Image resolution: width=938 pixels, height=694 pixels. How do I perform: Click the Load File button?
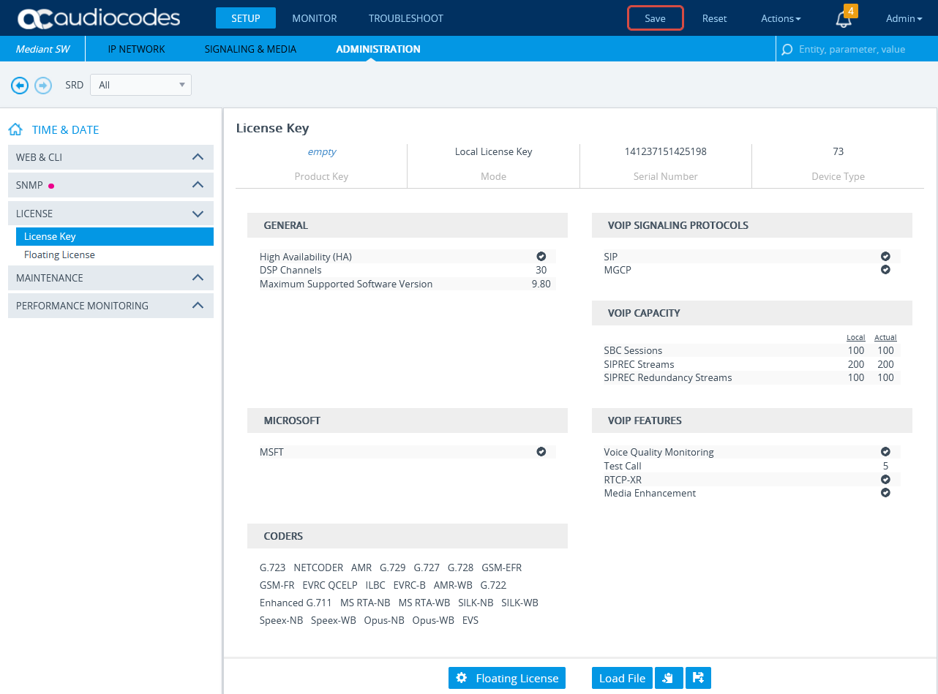tap(622, 678)
